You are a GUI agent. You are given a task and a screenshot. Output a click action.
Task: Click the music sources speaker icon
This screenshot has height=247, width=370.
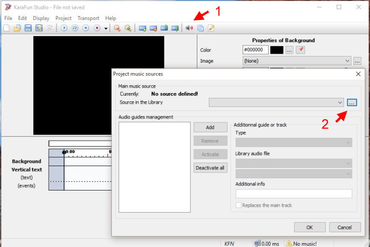pyautogui.click(x=189, y=28)
